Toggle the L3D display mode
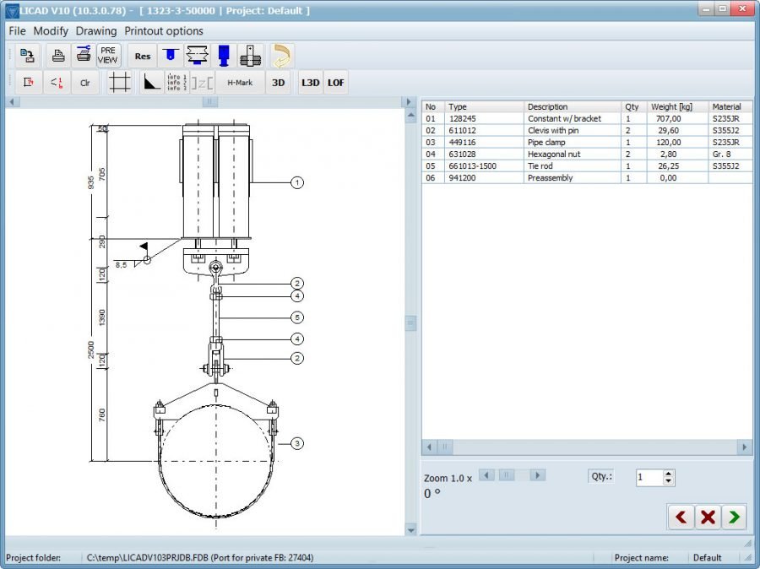 coord(310,82)
